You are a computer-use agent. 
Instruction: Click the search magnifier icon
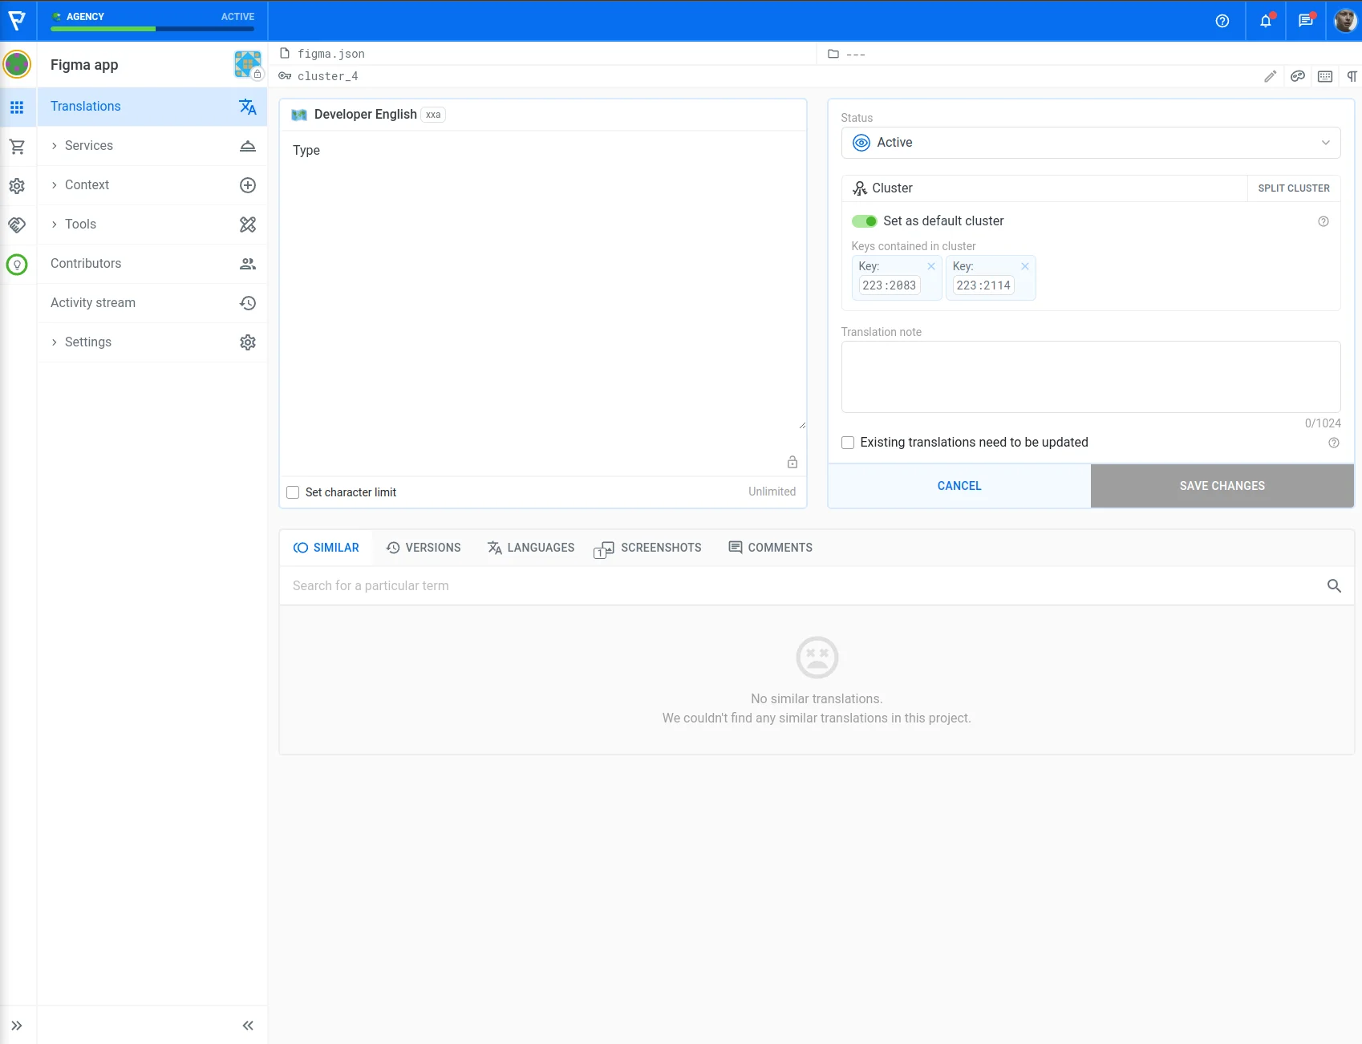[1334, 586]
